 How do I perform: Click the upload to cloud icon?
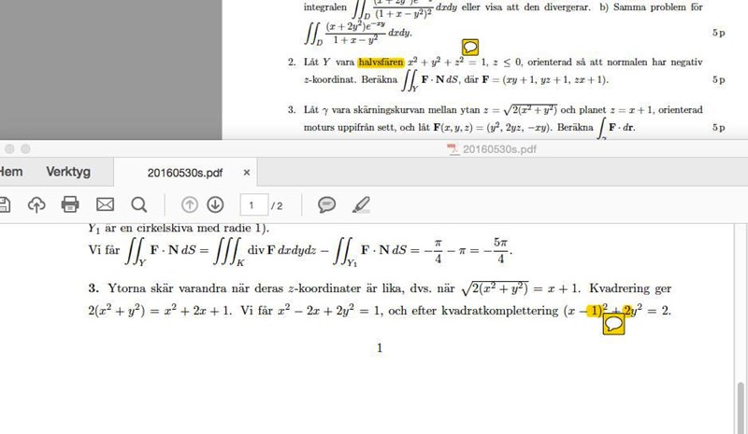(x=36, y=204)
